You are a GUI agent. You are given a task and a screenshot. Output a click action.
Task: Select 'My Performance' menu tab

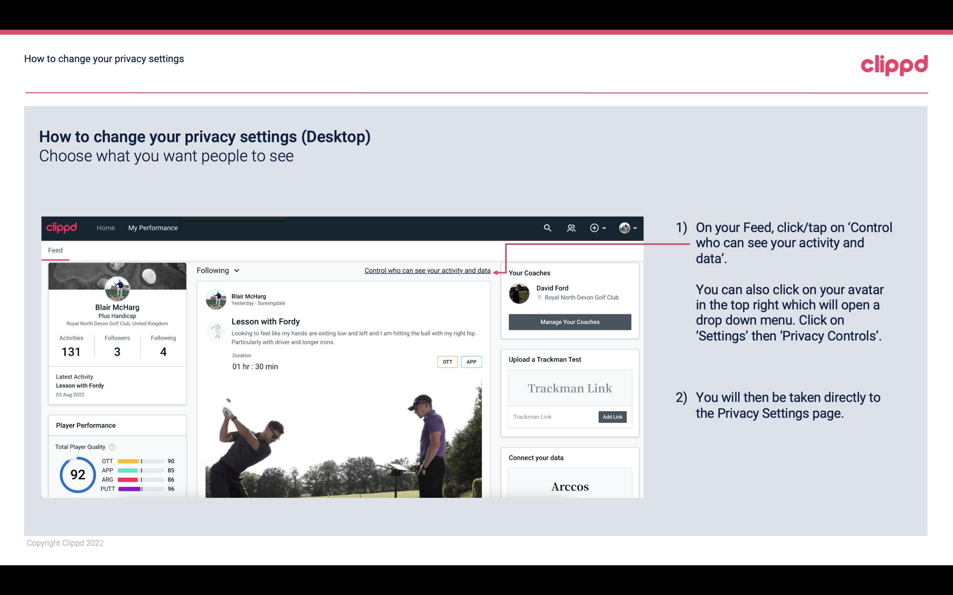[x=152, y=228]
